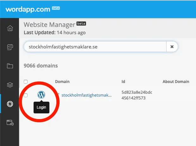Click the domain search input field
The width and height of the screenshot is (196, 146).
[x=95, y=47]
